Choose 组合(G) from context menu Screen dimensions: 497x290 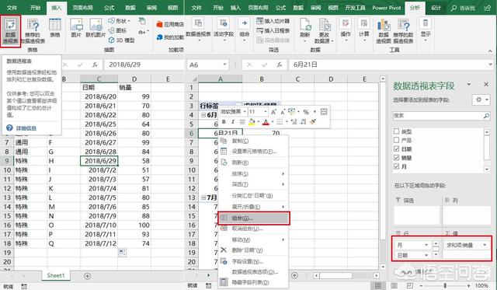(253, 218)
